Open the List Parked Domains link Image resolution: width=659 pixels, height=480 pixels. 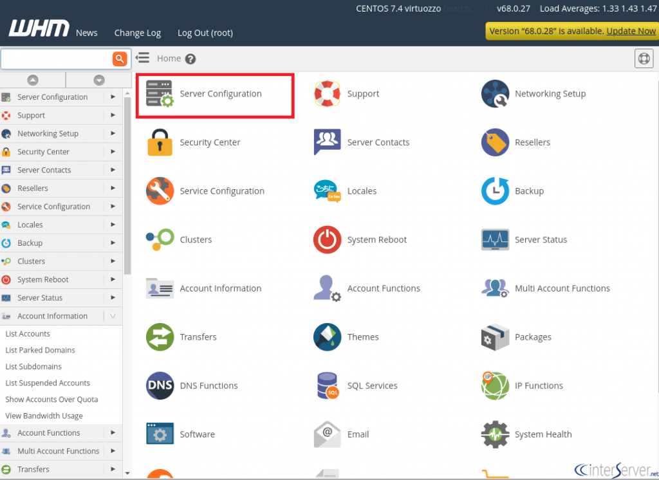[40, 350]
